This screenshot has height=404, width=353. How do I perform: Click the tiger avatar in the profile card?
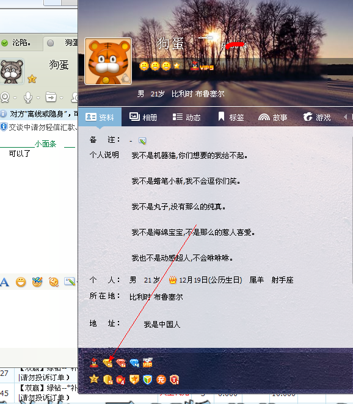(108, 61)
